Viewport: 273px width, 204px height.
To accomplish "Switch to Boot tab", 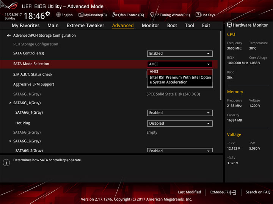I will [x=172, y=26].
